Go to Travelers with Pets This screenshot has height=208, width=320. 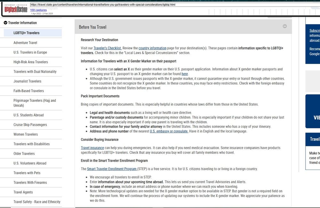coord(27,173)
